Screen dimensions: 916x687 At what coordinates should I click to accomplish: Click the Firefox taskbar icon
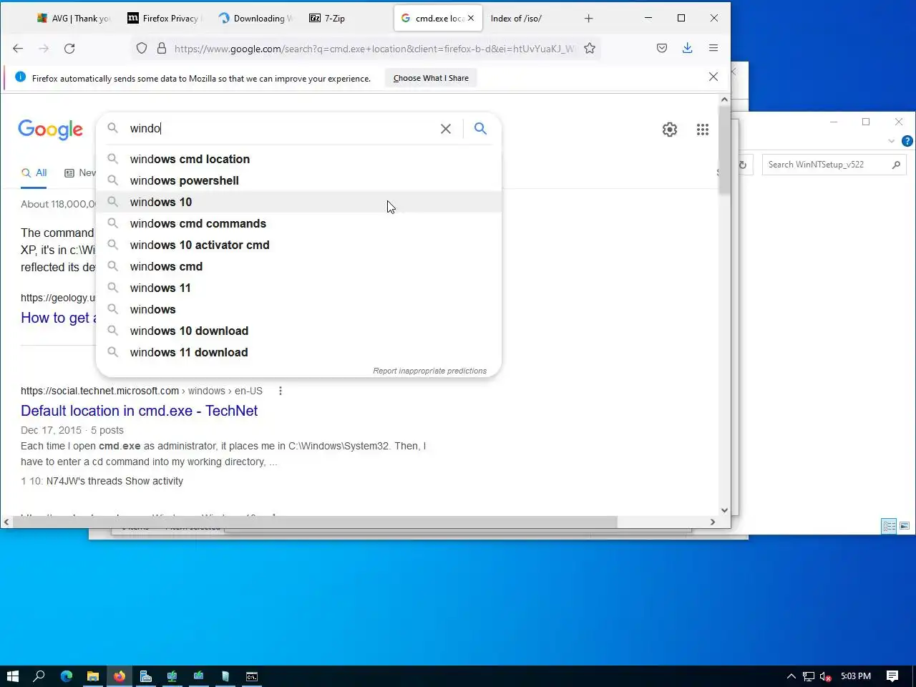(x=120, y=676)
